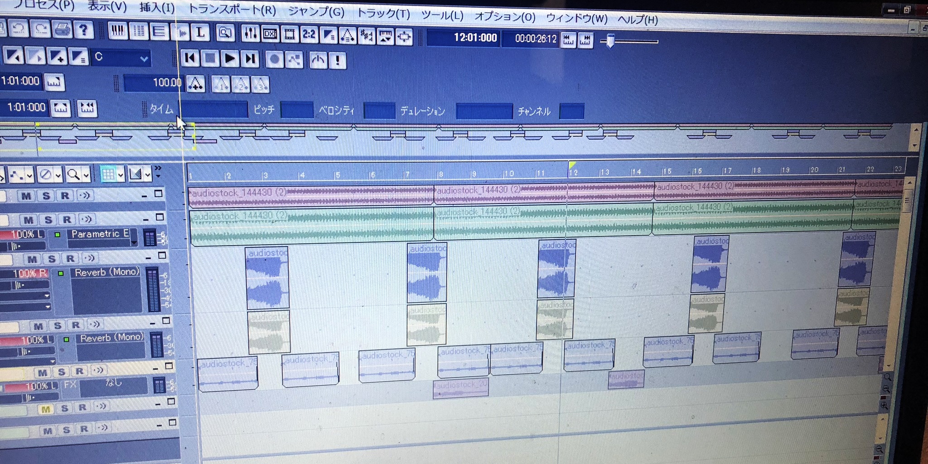Viewport: 928px width, 464px height.
Task: Click the Play transport button
Action: tap(230, 59)
